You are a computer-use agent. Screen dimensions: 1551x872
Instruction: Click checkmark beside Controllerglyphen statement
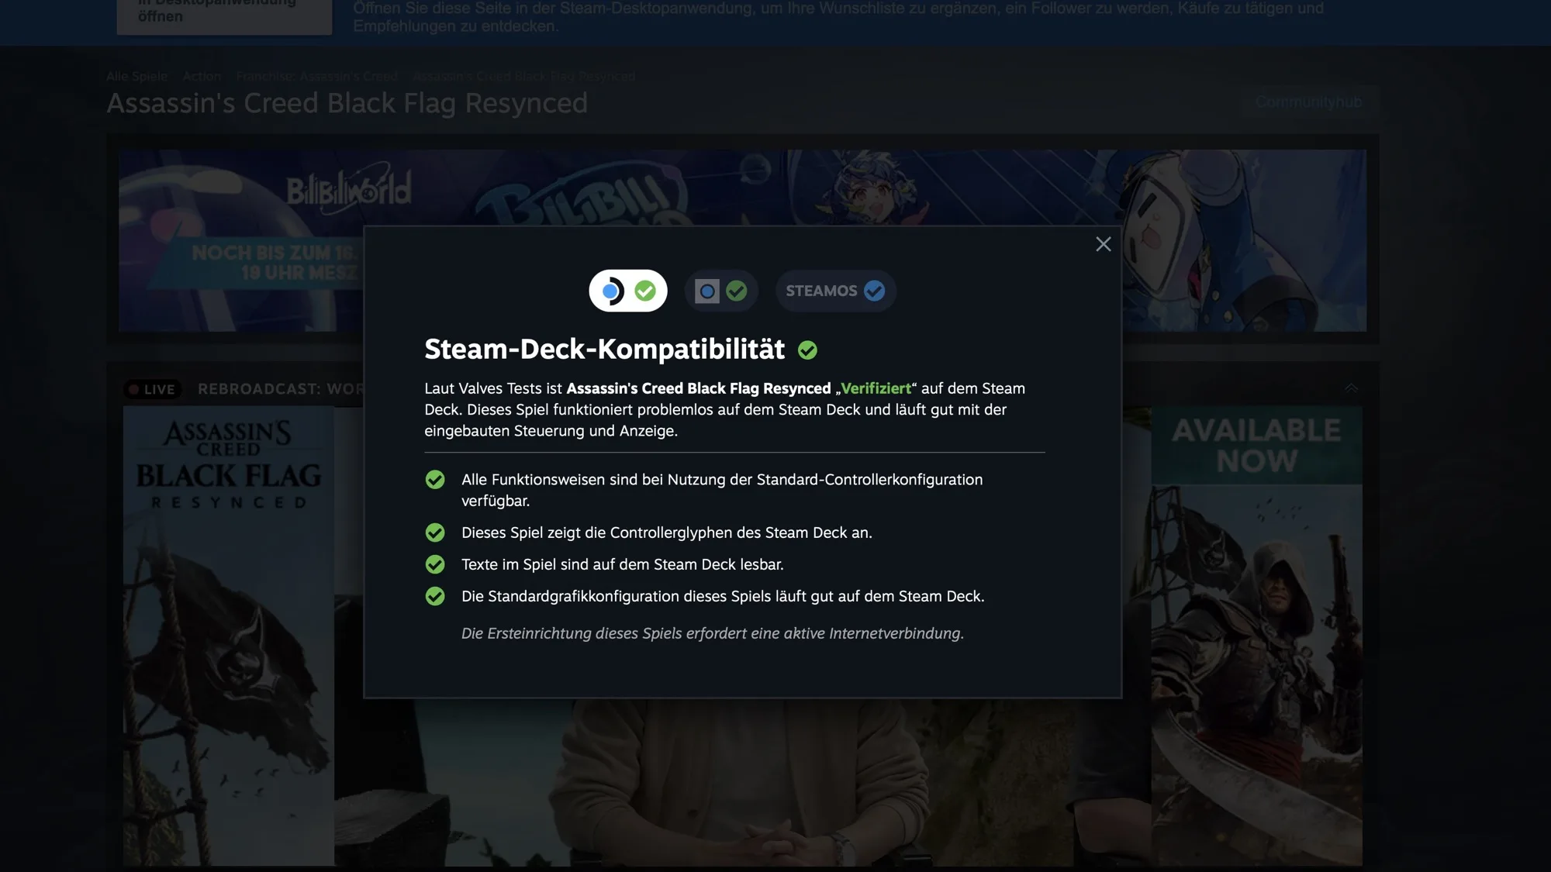coord(435,533)
